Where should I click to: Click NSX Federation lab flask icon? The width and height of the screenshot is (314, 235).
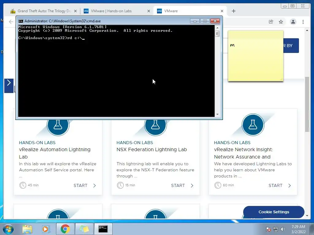click(x=155, y=125)
